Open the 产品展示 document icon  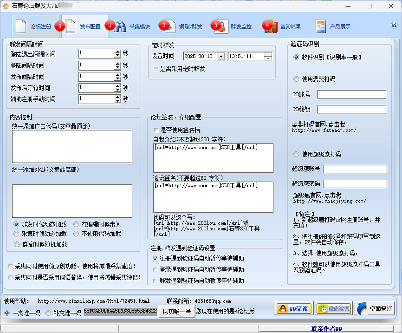(x=320, y=27)
